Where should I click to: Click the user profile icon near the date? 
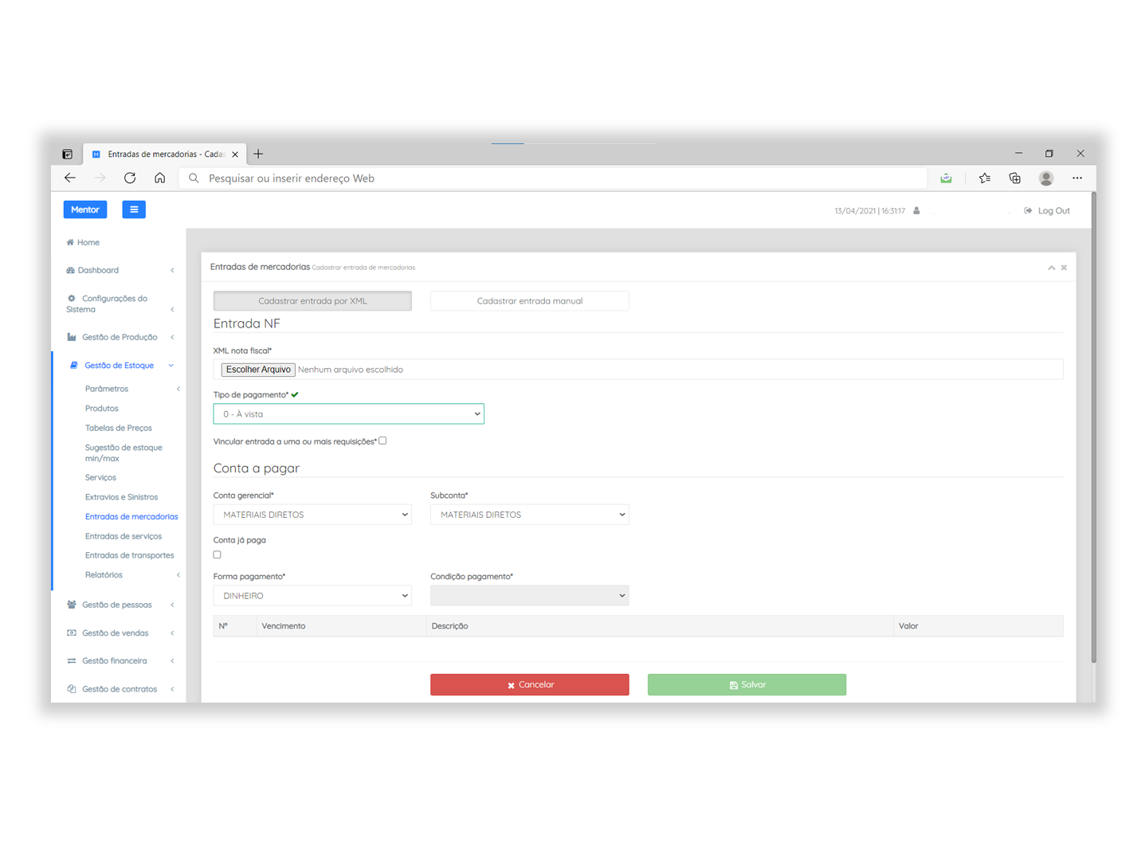(x=917, y=211)
